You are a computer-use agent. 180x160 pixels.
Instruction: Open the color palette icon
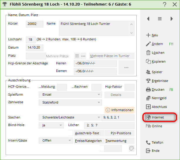[132, 149]
